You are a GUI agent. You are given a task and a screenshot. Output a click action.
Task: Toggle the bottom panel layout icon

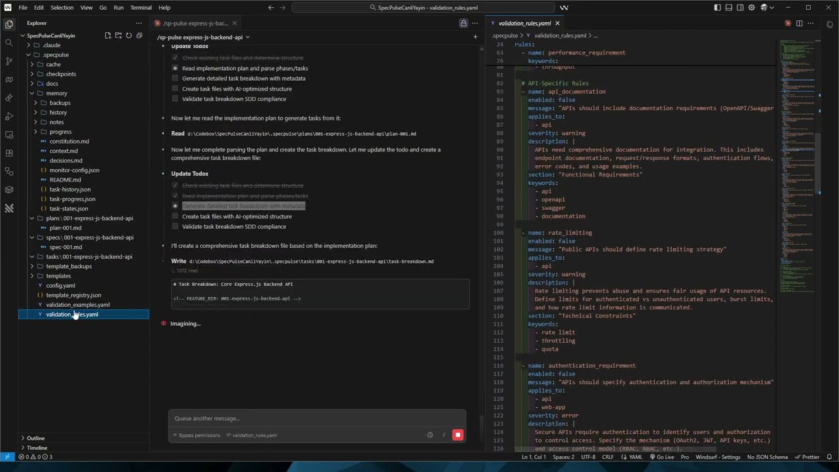click(x=730, y=8)
